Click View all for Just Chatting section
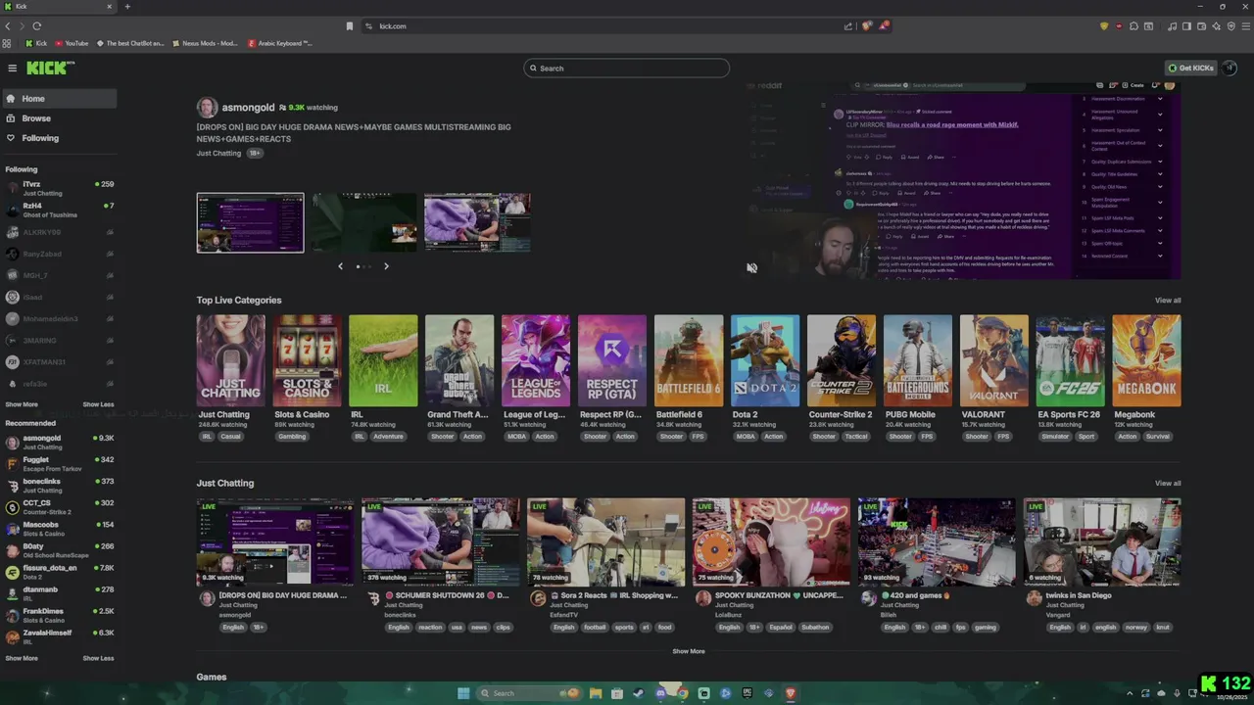This screenshot has width=1254, height=705. click(x=1168, y=483)
